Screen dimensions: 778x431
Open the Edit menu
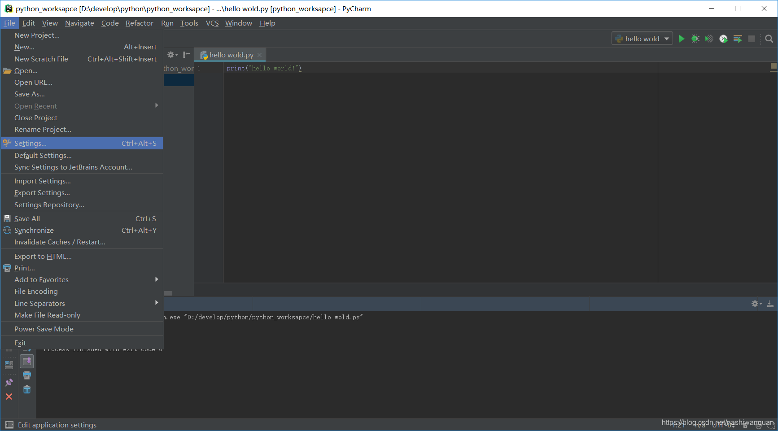pos(28,23)
